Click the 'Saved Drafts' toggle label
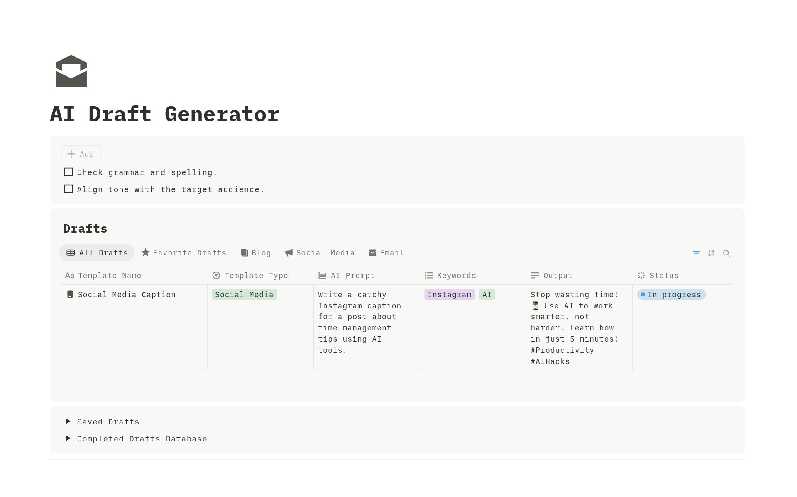Viewport: 797px width, 497px height. pos(108,422)
